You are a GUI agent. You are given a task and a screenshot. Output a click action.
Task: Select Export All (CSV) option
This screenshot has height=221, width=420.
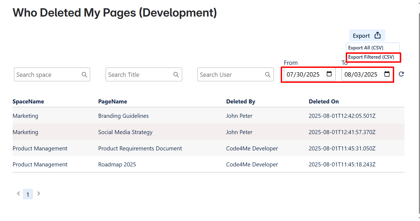pyautogui.click(x=366, y=48)
